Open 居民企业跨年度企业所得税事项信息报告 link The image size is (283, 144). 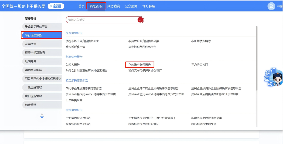[x=153, y=88]
